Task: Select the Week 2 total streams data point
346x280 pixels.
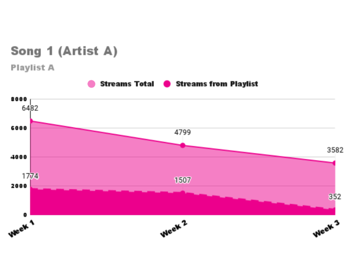Action: point(183,145)
